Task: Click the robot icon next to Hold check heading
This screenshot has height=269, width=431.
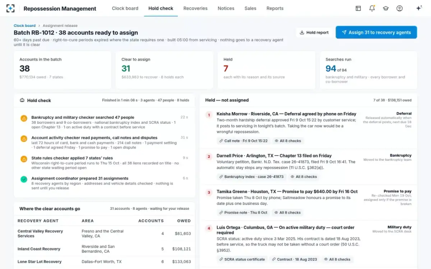Action: pyautogui.click(x=22, y=100)
